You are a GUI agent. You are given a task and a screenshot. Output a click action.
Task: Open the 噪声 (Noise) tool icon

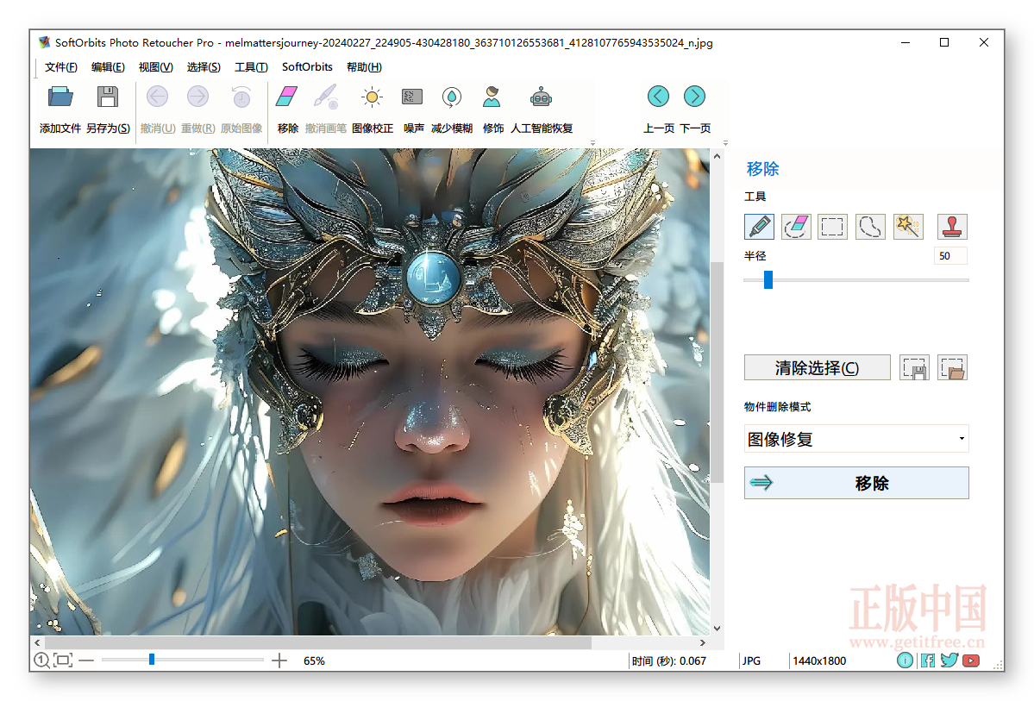[412, 97]
